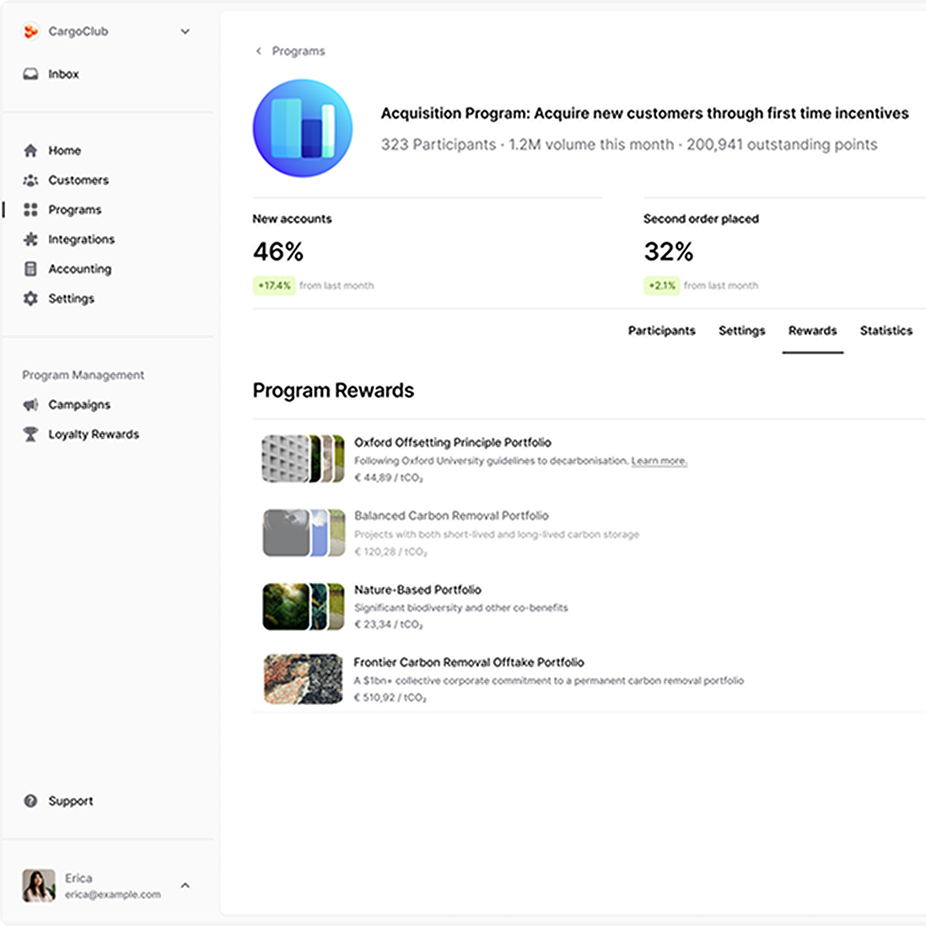
Task: Click the Learn more link
Action: click(659, 460)
